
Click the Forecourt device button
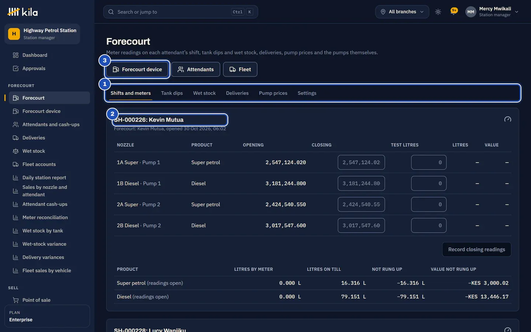click(x=137, y=69)
